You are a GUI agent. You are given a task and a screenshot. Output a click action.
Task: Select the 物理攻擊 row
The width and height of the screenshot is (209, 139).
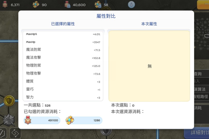pyautogui.click(x=63, y=74)
